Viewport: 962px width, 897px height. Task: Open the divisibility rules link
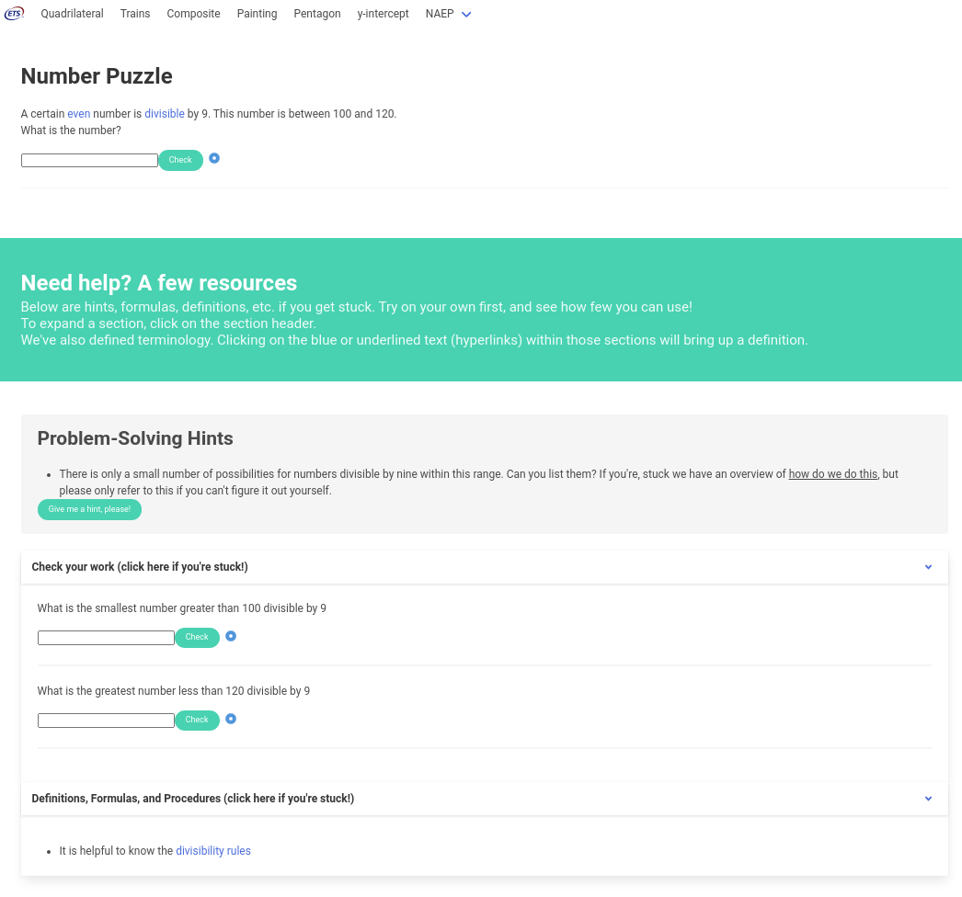[x=213, y=851]
